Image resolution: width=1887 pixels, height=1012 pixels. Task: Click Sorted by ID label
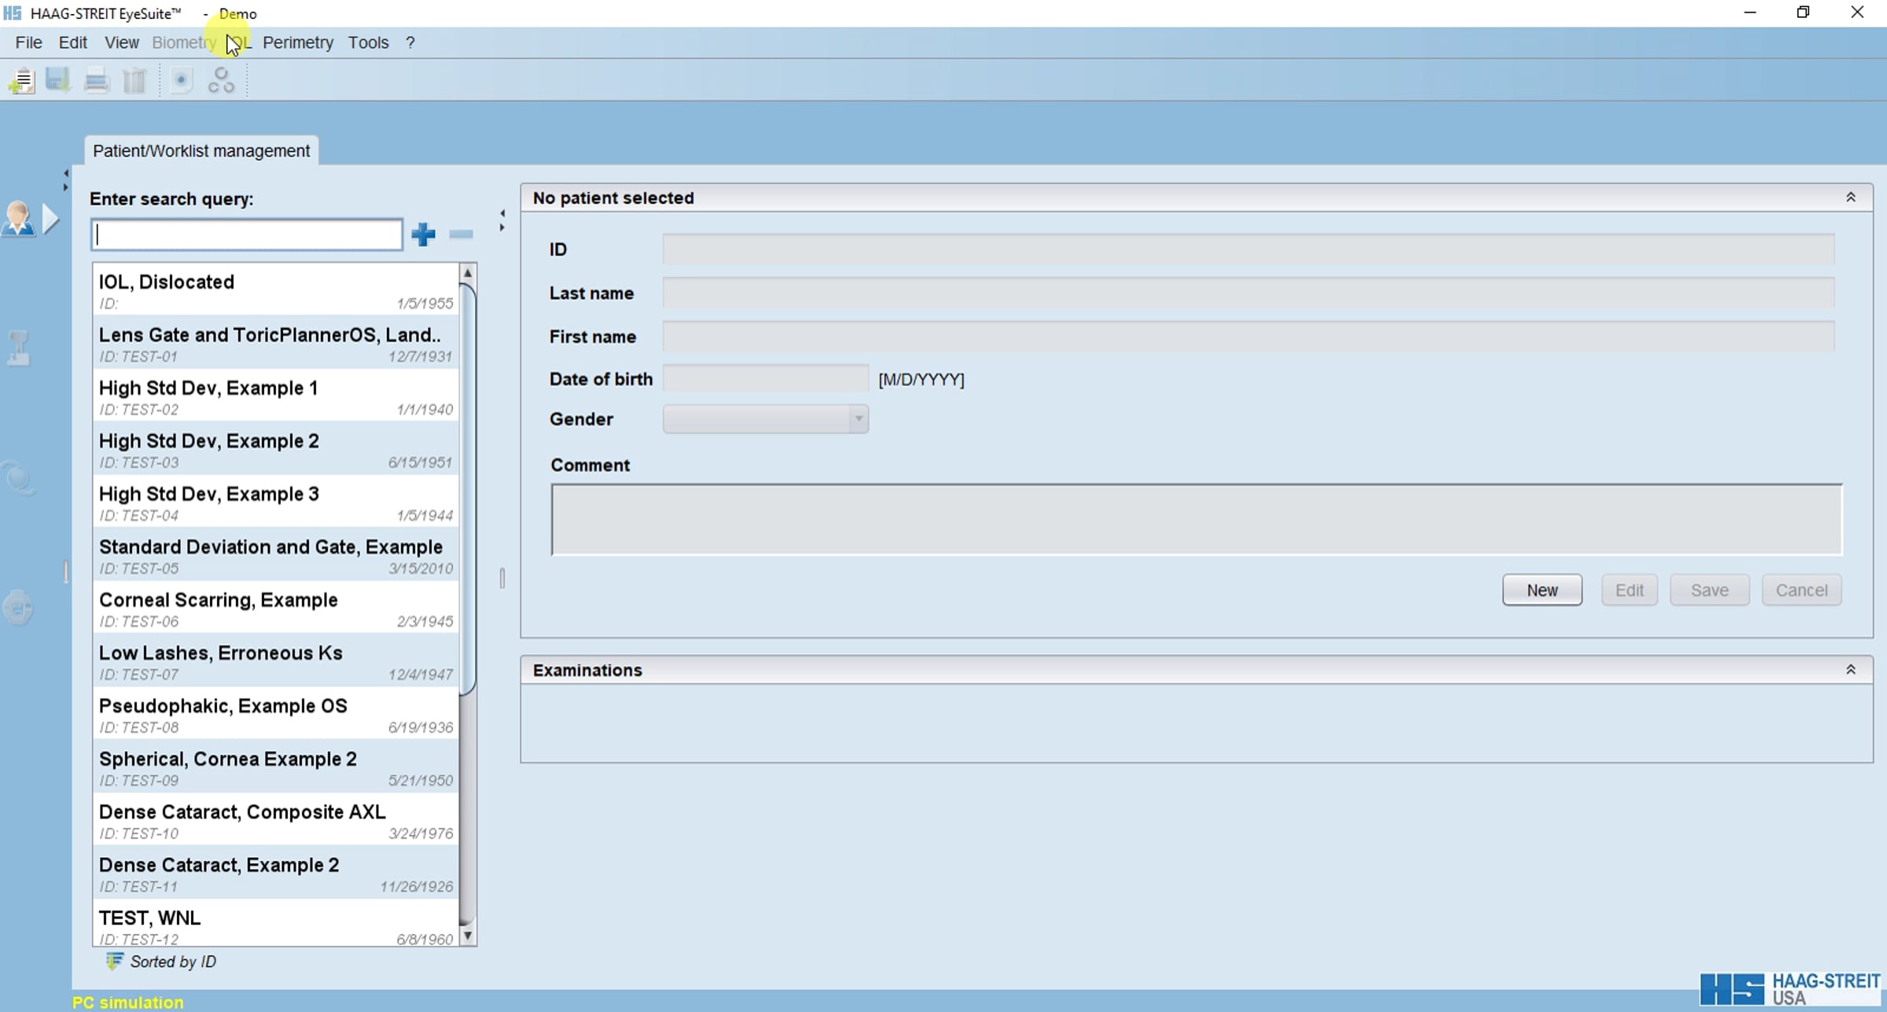click(x=173, y=962)
